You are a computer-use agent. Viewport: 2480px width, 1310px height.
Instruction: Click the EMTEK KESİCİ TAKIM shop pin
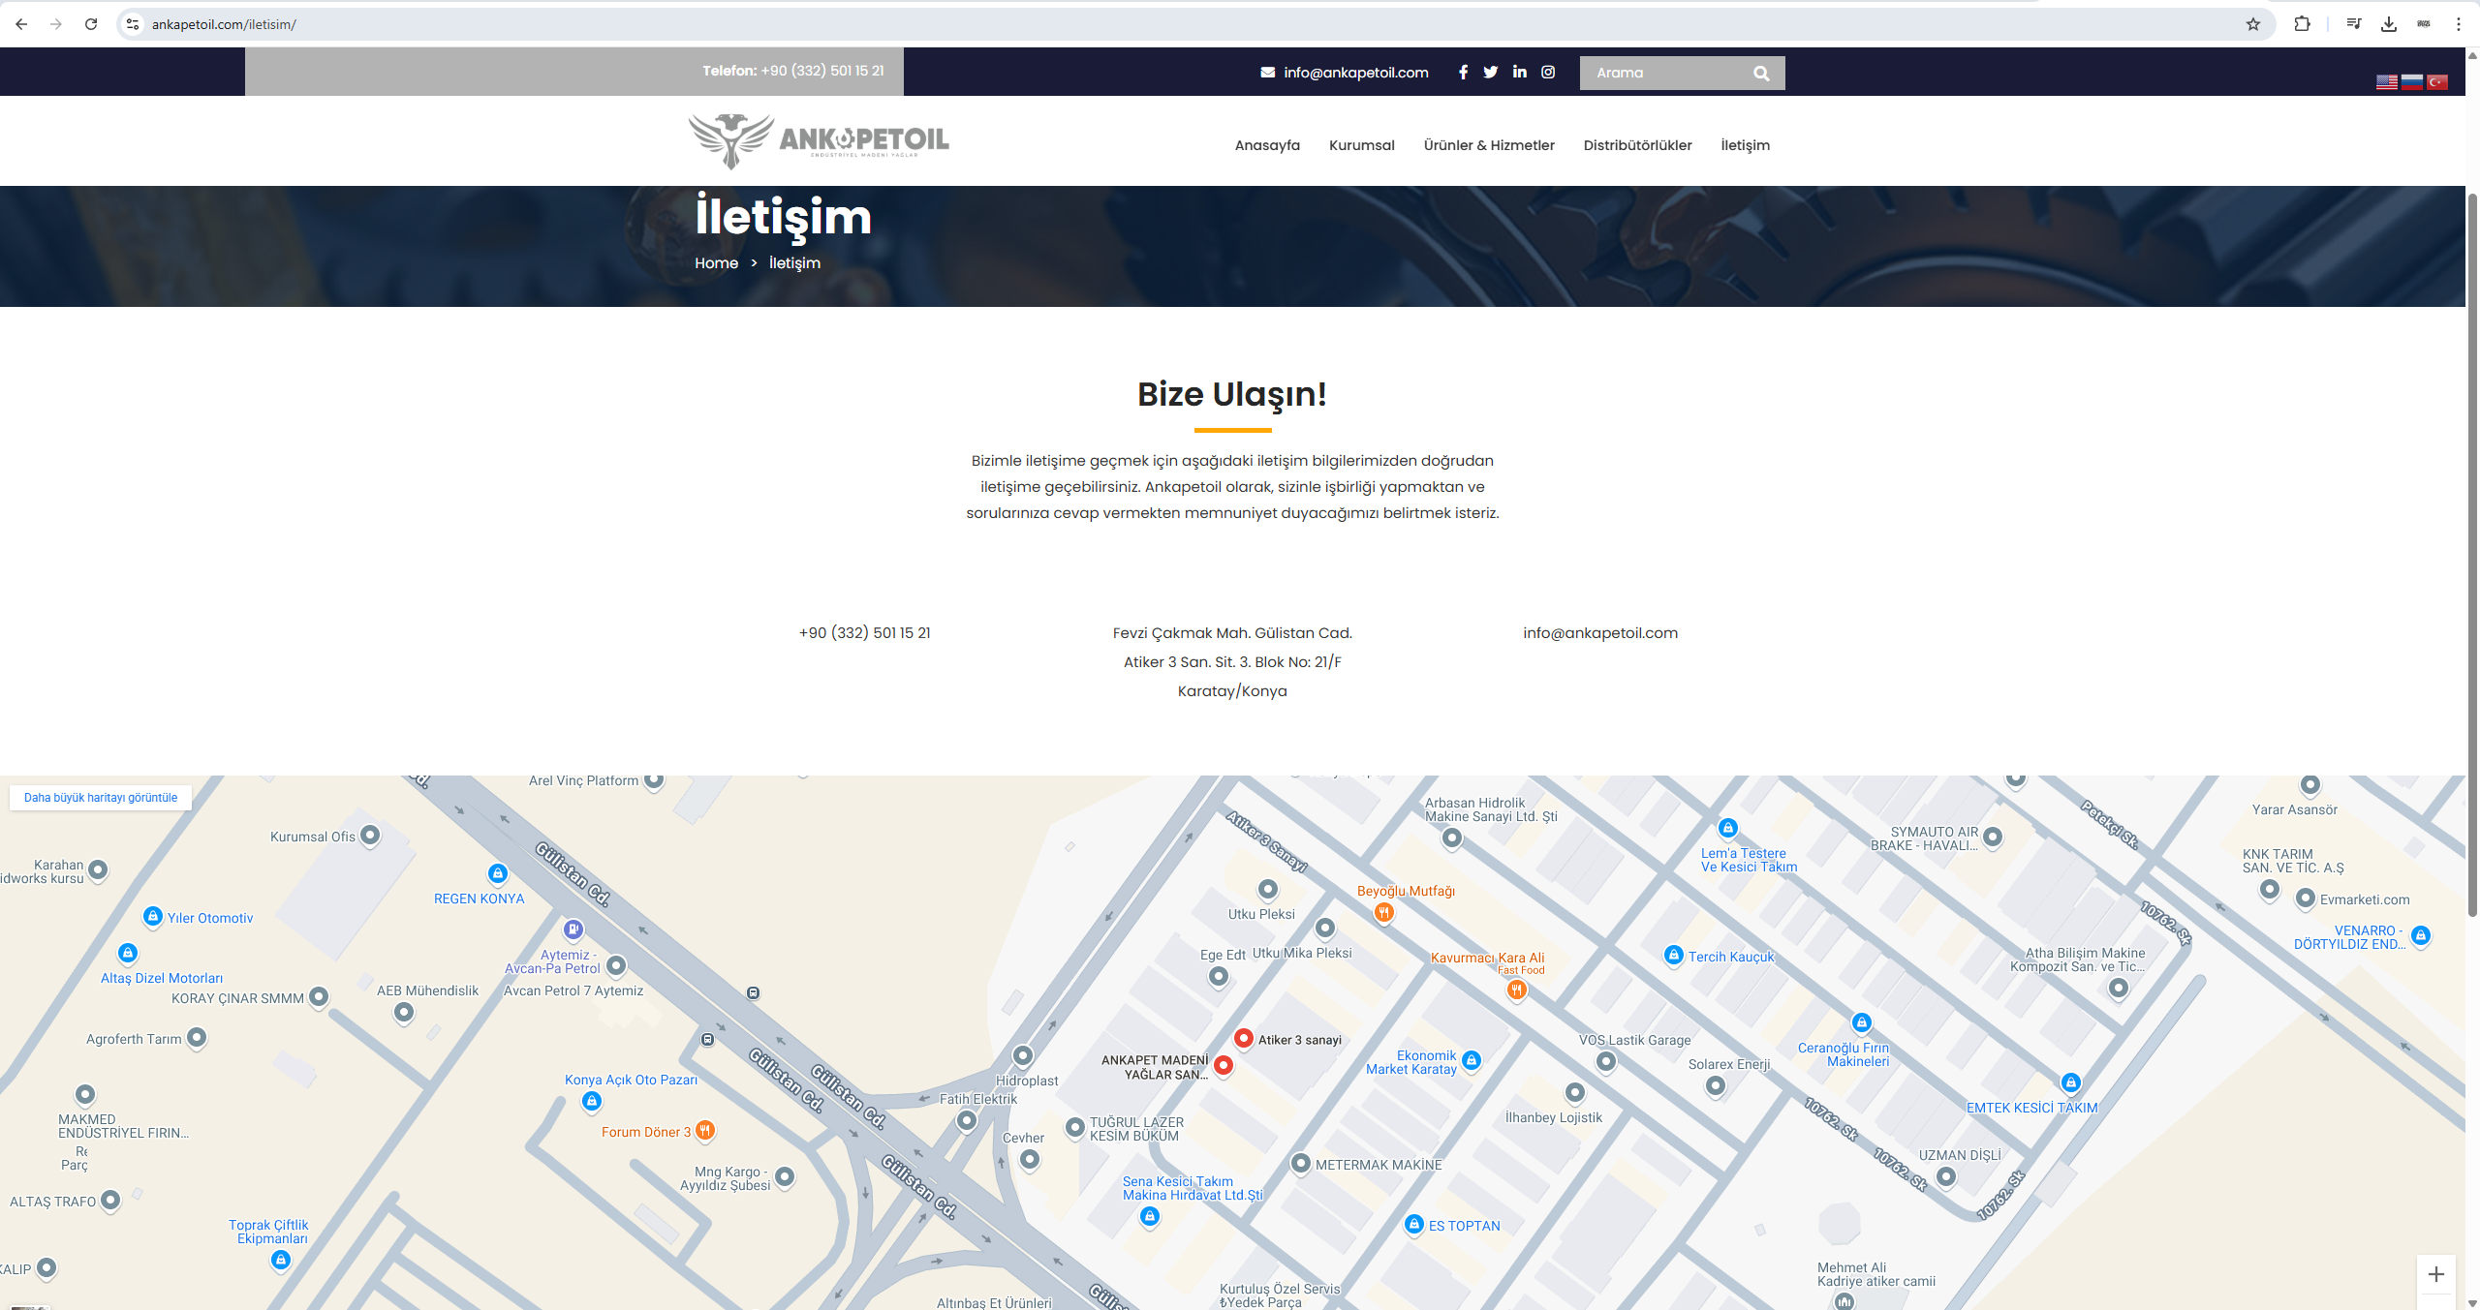pyautogui.click(x=2070, y=1082)
